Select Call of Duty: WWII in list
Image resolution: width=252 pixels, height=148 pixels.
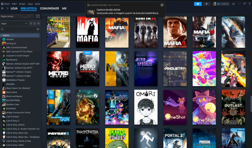tap(15, 145)
